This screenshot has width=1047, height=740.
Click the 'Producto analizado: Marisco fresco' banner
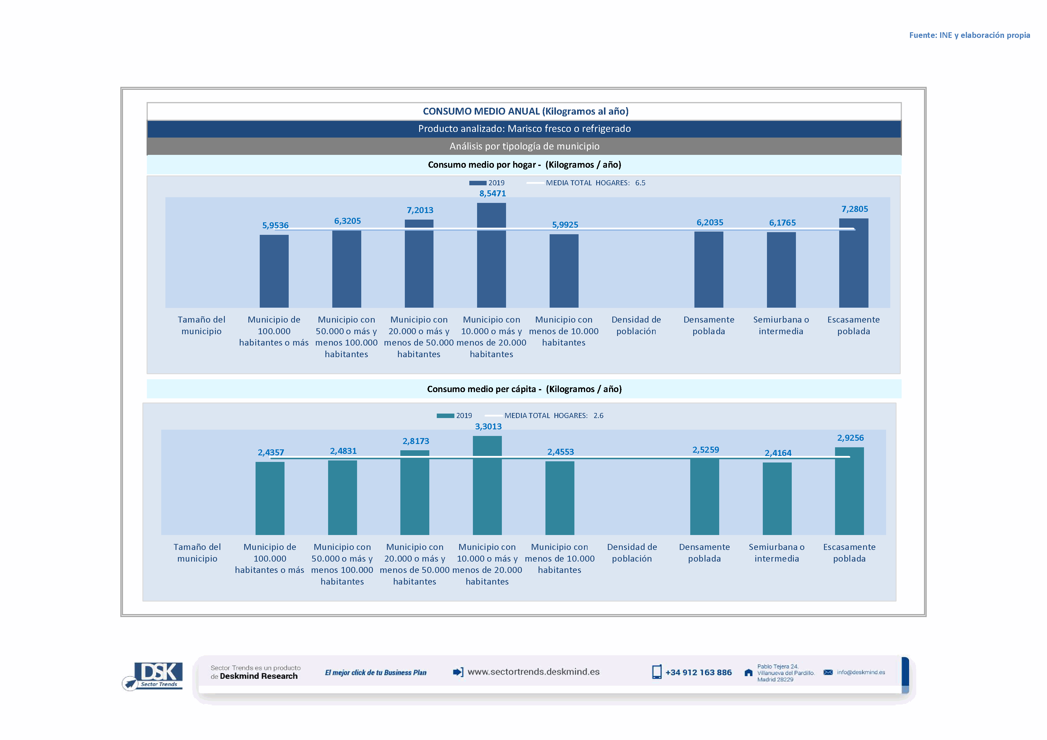[x=524, y=129]
